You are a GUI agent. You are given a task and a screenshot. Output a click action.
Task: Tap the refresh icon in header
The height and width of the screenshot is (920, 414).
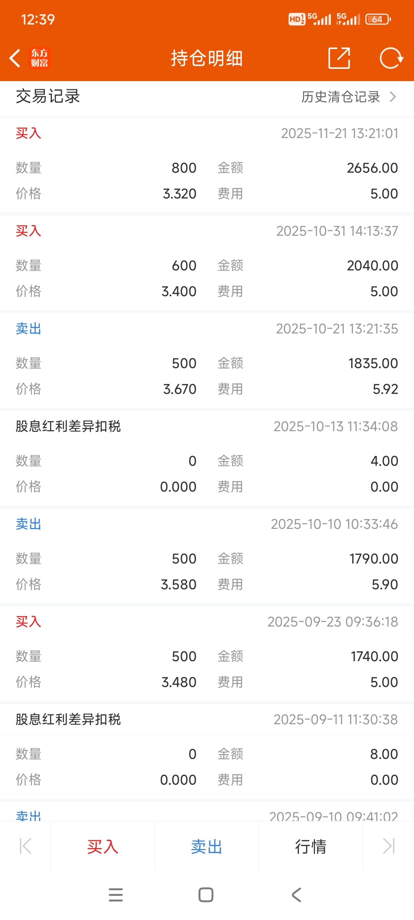click(x=391, y=58)
